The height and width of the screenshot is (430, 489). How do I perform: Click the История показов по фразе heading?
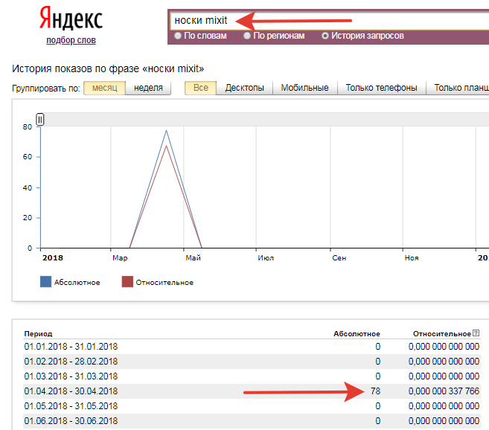(x=108, y=68)
